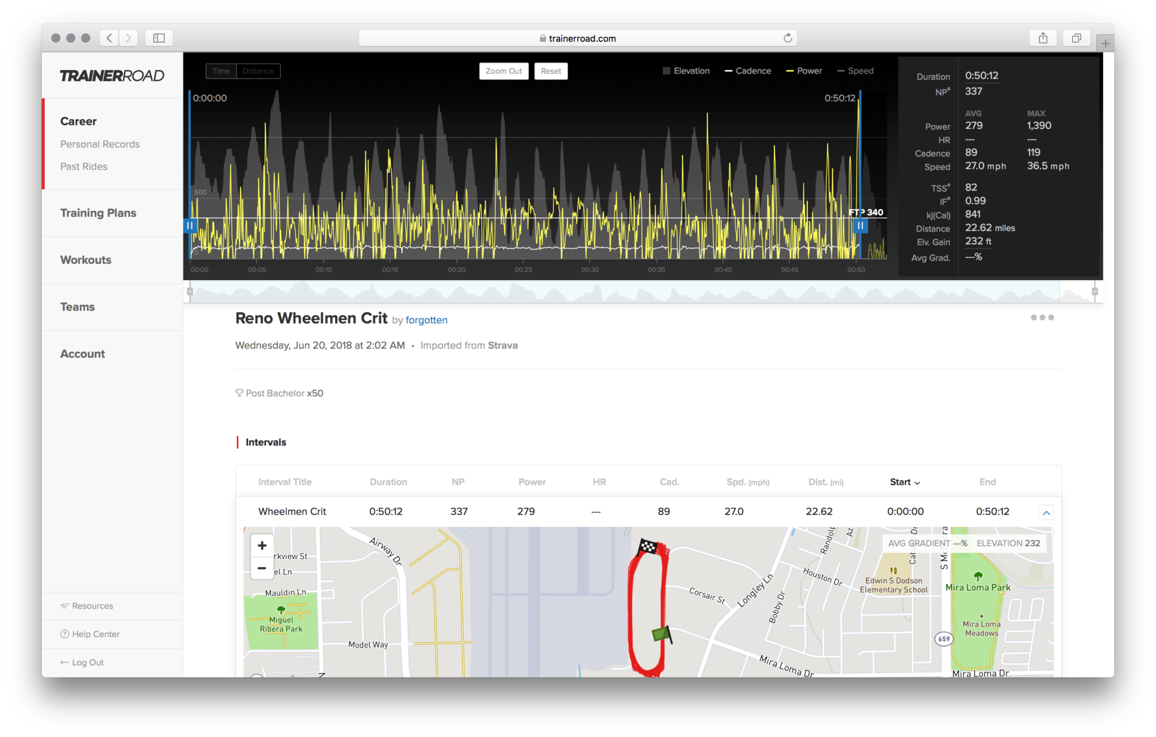
Task: Sort intervals by NP column
Action: 458,482
